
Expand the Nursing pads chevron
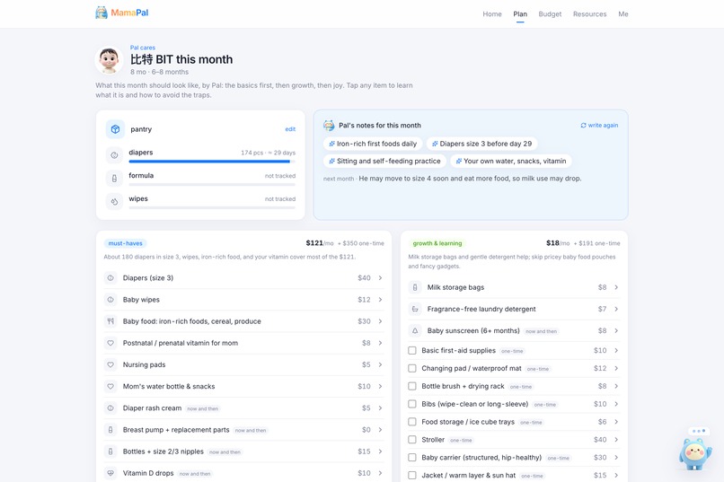coord(381,364)
